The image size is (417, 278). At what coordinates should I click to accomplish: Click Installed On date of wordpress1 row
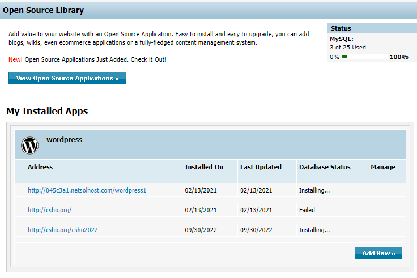(201, 190)
